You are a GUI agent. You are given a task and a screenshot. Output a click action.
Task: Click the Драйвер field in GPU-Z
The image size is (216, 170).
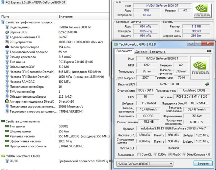(x=173, y=128)
